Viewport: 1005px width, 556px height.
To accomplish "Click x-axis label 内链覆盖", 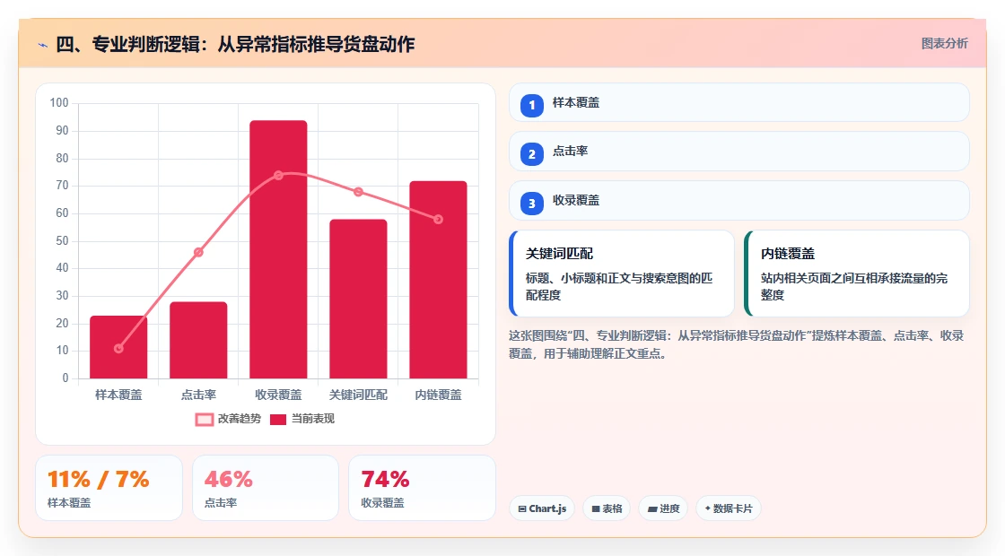I will click(x=439, y=395).
